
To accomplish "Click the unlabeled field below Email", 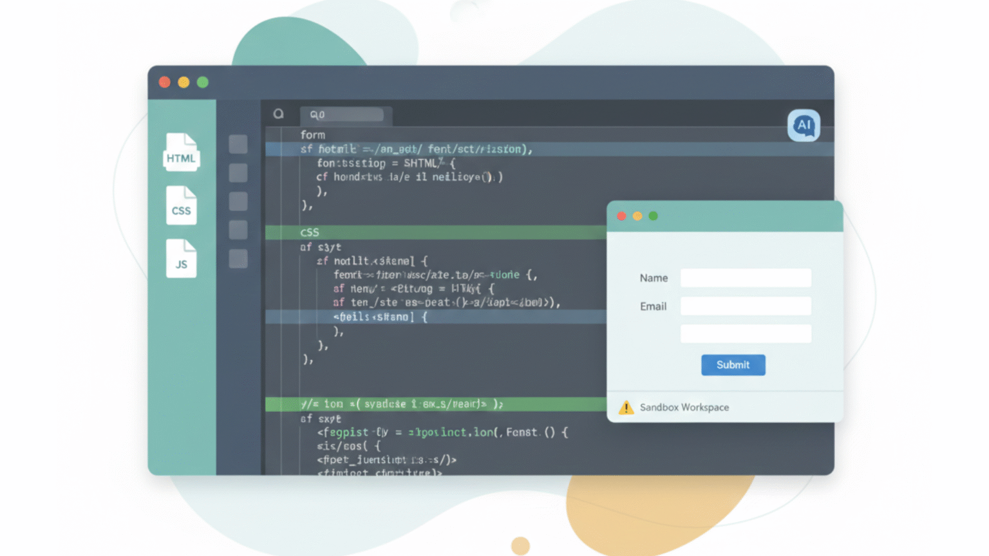I will coord(746,333).
